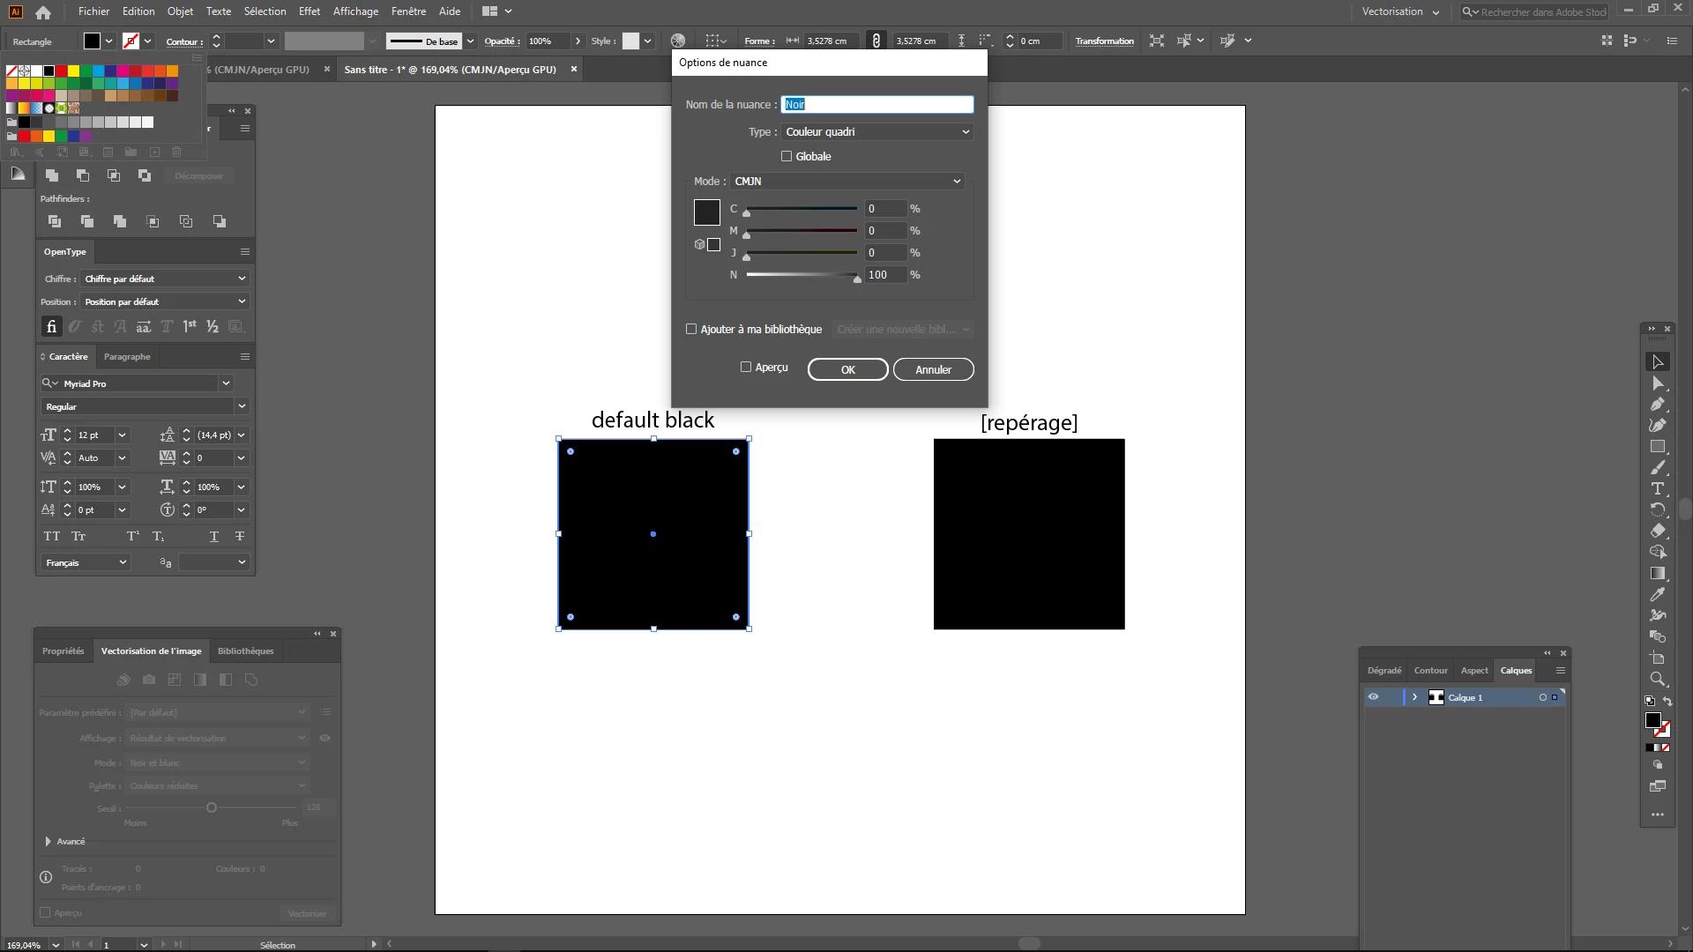This screenshot has width=1693, height=952.
Task: Select the Eraser tool
Action: click(x=1658, y=531)
